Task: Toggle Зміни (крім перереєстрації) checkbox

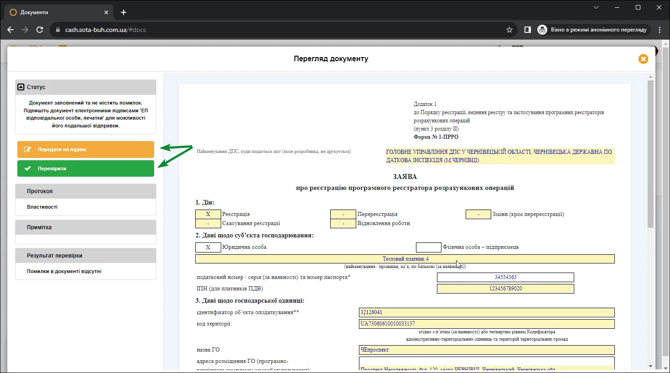Action: (478, 214)
